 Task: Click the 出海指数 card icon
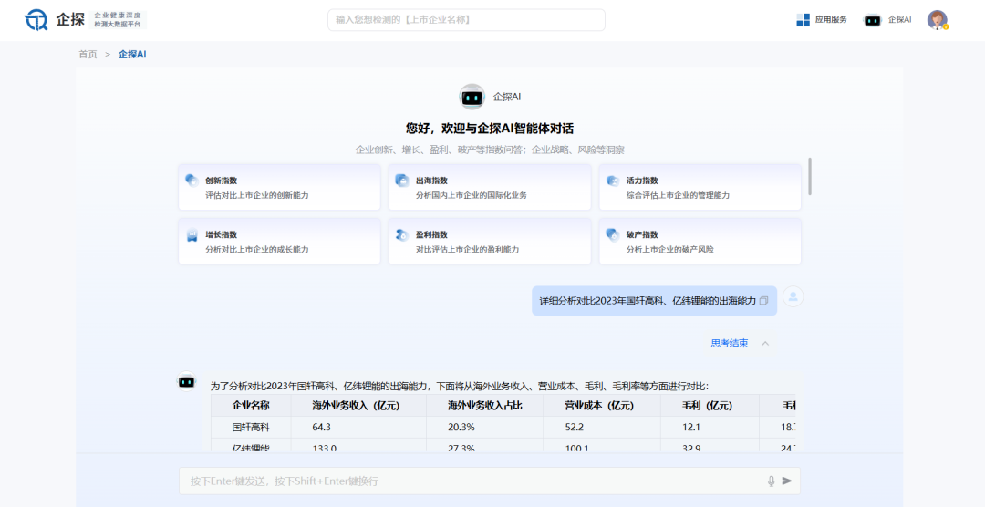click(401, 181)
